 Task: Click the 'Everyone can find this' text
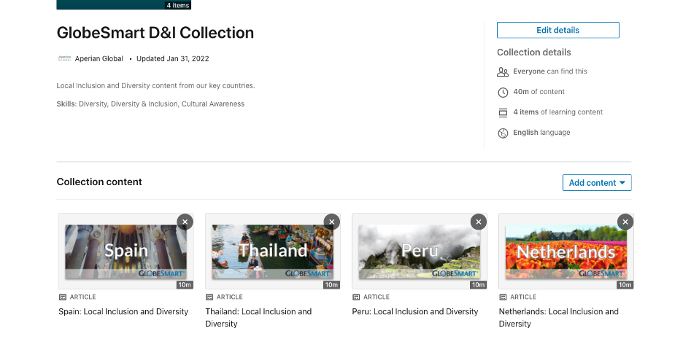tap(550, 71)
